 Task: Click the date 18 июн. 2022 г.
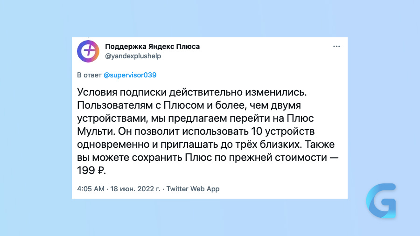tap(135, 189)
